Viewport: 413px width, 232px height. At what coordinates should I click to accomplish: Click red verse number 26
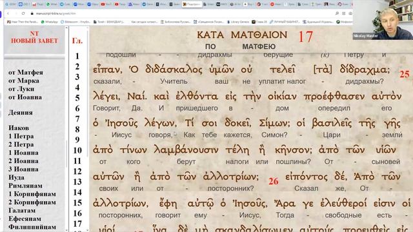(x=274, y=181)
